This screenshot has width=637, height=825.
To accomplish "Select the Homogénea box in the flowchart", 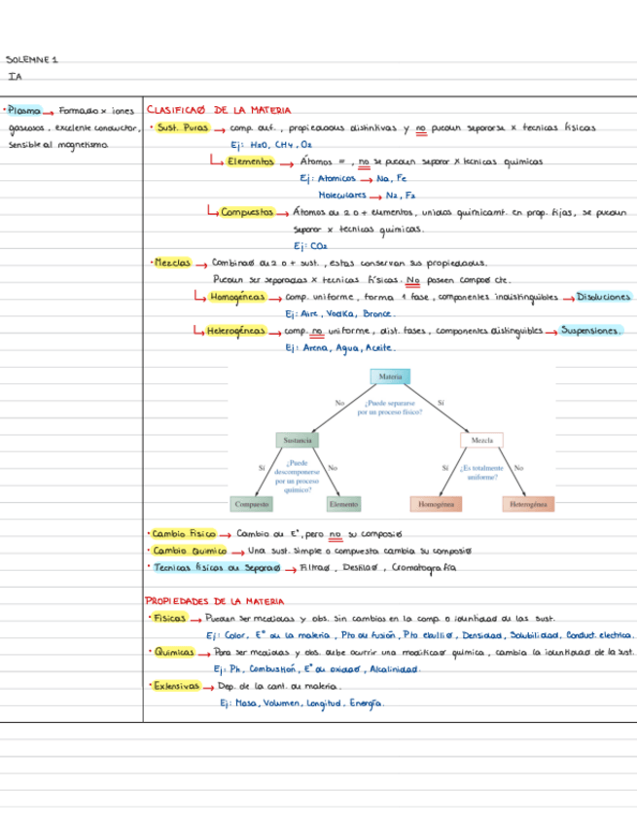I will click(x=436, y=504).
